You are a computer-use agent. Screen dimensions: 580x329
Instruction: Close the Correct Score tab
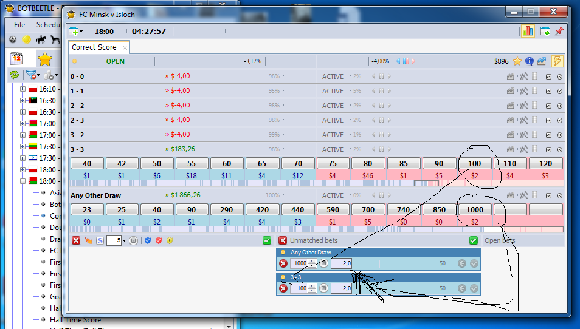pos(125,47)
